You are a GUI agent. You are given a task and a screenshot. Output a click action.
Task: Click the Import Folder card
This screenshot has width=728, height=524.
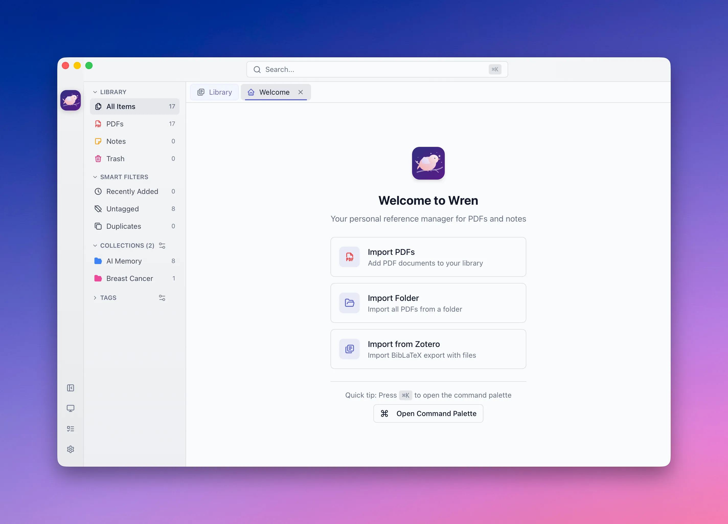pos(428,303)
